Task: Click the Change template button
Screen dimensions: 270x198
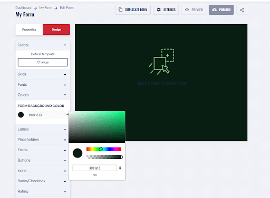Action: pyautogui.click(x=43, y=62)
